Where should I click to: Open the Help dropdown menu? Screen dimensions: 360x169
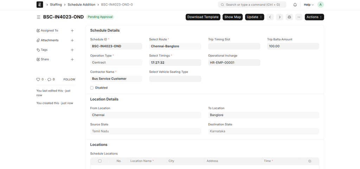pyautogui.click(x=308, y=5)
